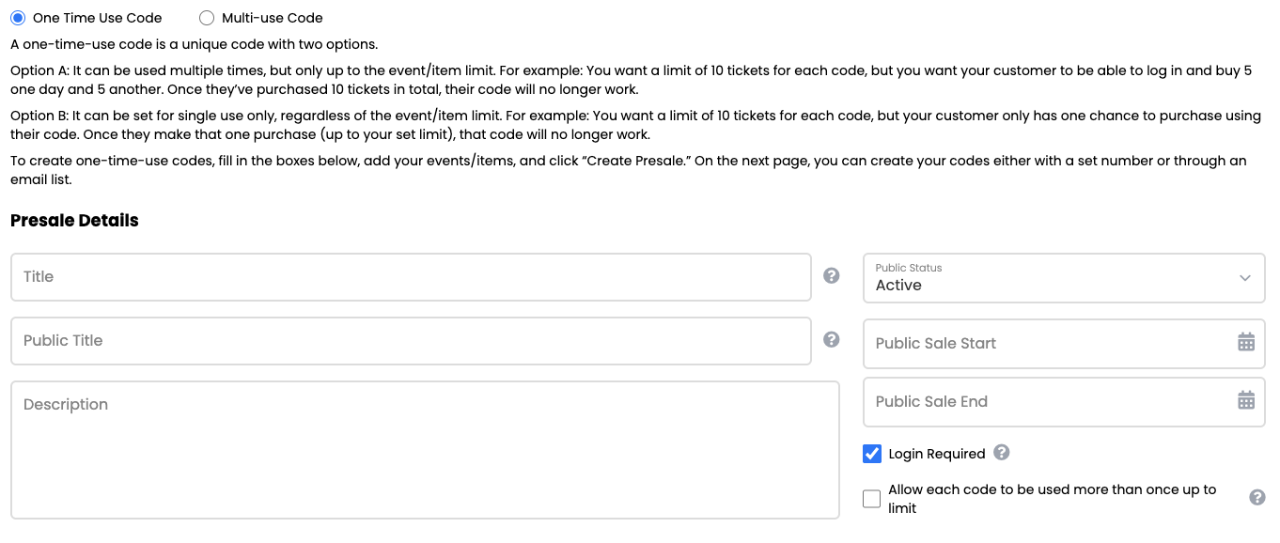The image size is (1280, 543).
Task: Click the Multi-use Code label text
Action: 273,18
